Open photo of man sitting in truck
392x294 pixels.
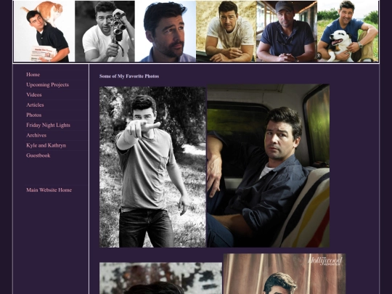[268, 166]
